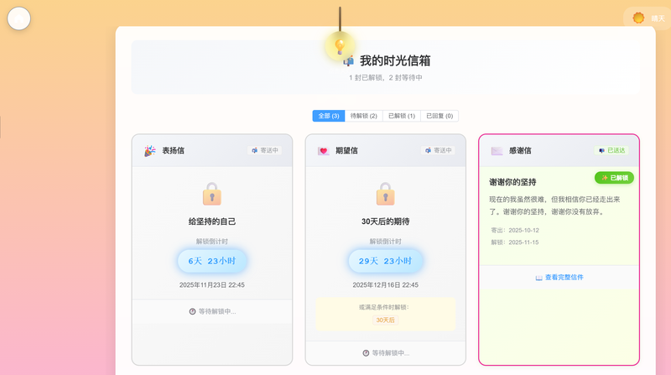Click the 30天后 condition tag

tap(385, 320)
